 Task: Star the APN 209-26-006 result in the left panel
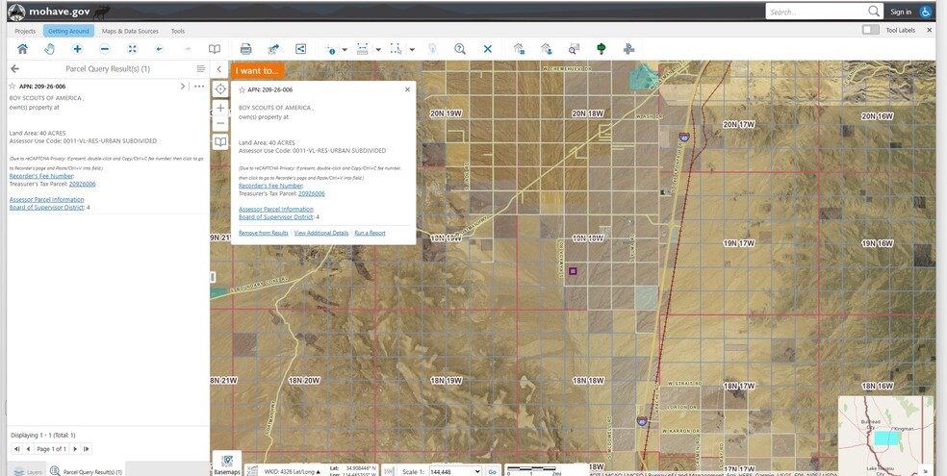(x=13, y=87)
